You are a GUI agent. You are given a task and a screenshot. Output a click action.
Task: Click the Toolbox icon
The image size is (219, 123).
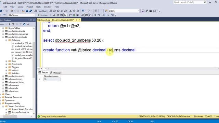tap(151, 11)
